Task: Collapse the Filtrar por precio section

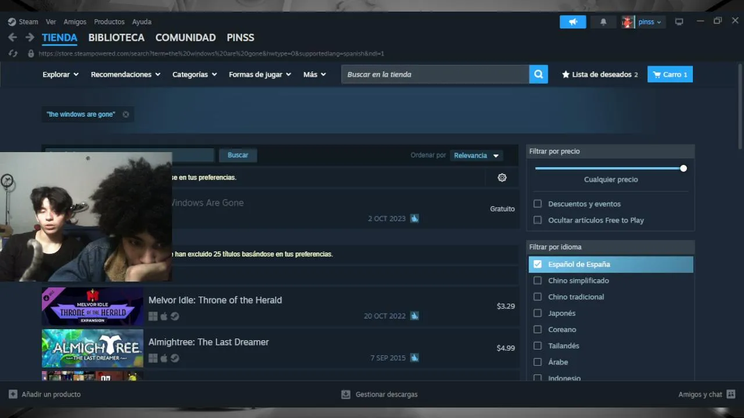Action: [x=610, y=151]
